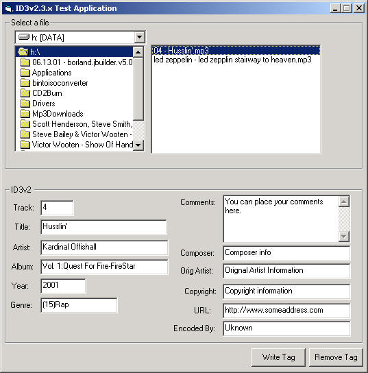
Task: Open the h: [DATA] drive dropdown
Action: [x=139, y=37]
